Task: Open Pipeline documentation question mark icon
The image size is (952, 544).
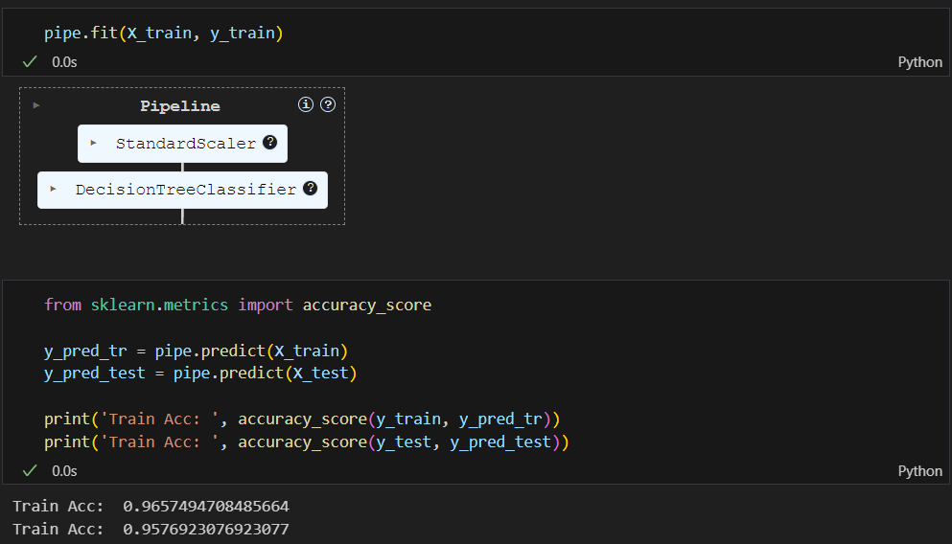Action: [x=328, y=104]
